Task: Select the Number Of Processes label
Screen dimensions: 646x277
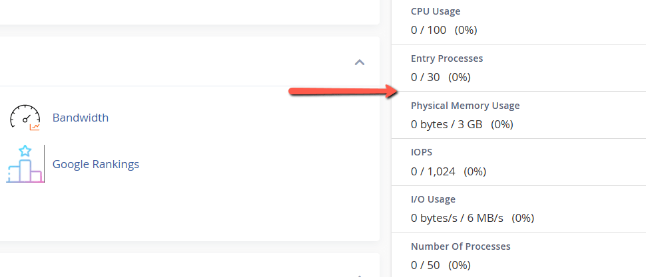Action: (460, 246)
